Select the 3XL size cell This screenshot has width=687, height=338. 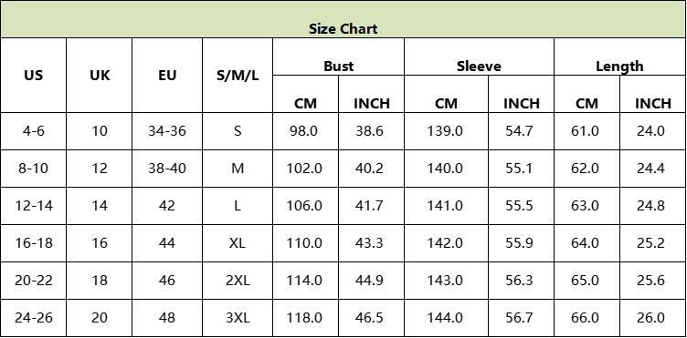tap(238, 318)
